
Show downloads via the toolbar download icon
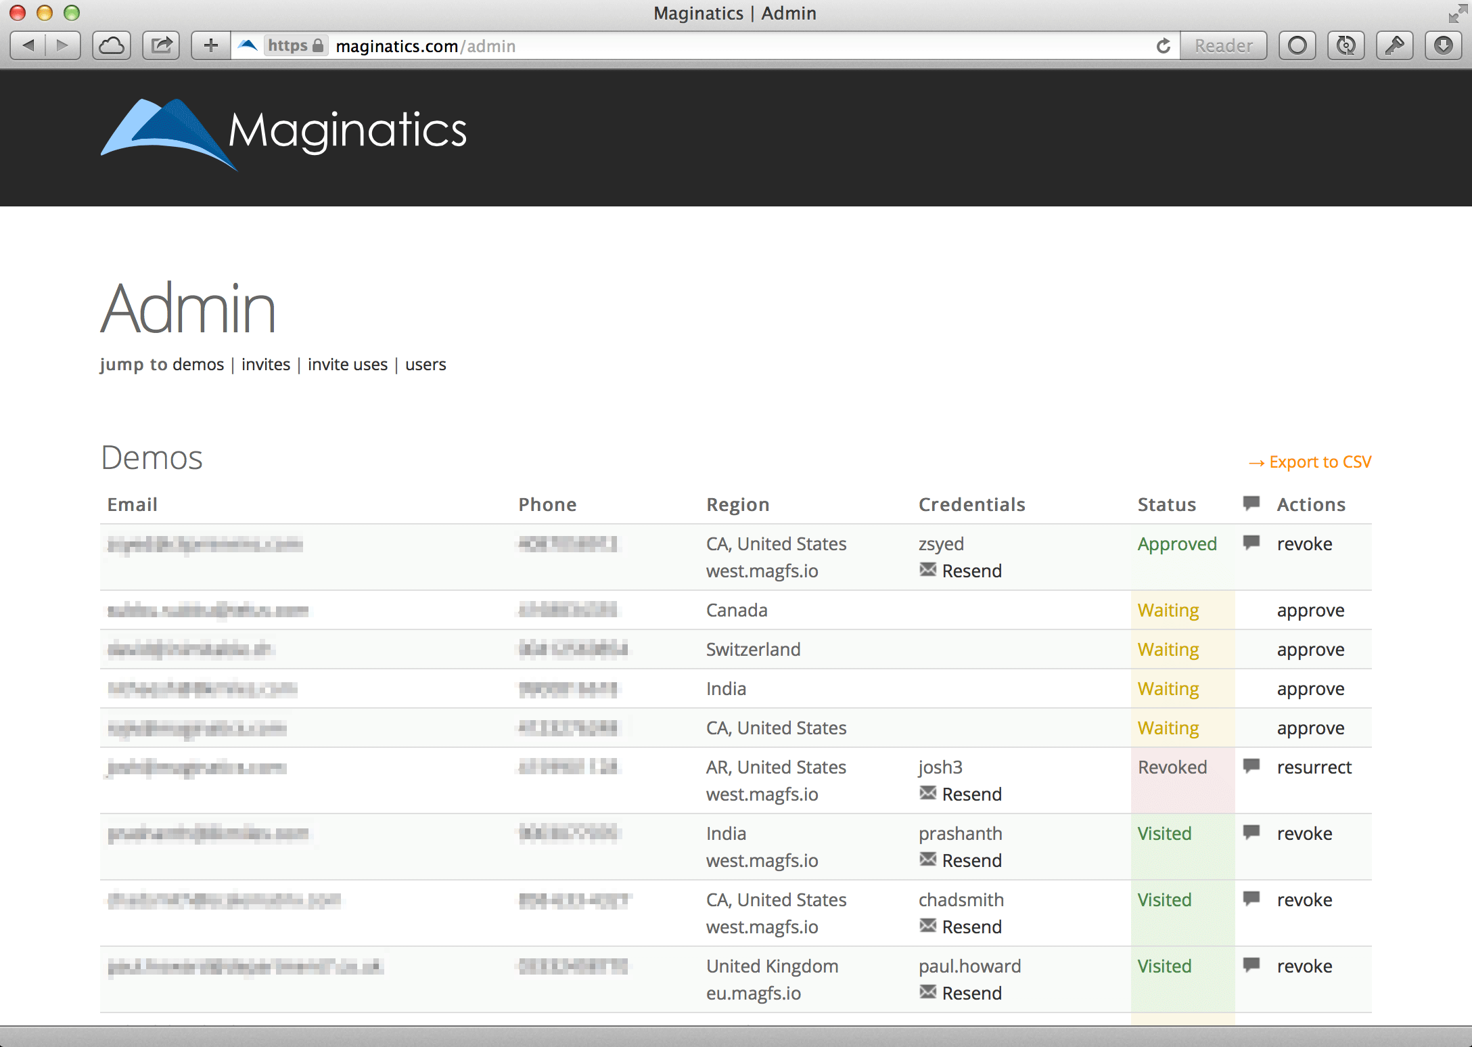coord(1444,45)
